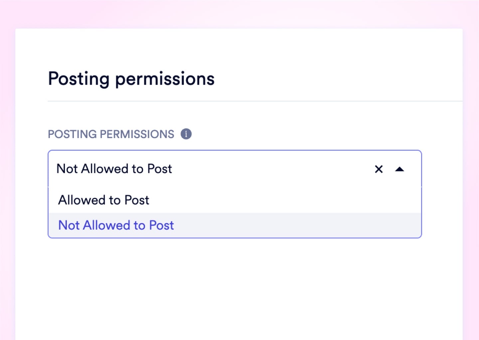Remove the current "Not Allowed to Post" selection

coord(379,169)
